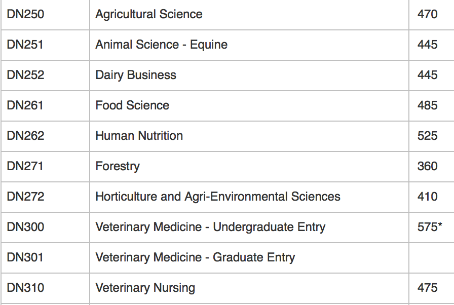Select the Forestry course text

pyautogui.click(x=117, y=166)
